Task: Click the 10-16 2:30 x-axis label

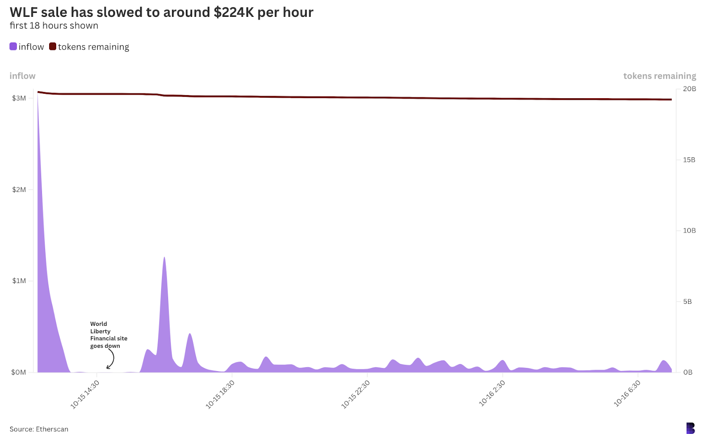Action: 492,393
